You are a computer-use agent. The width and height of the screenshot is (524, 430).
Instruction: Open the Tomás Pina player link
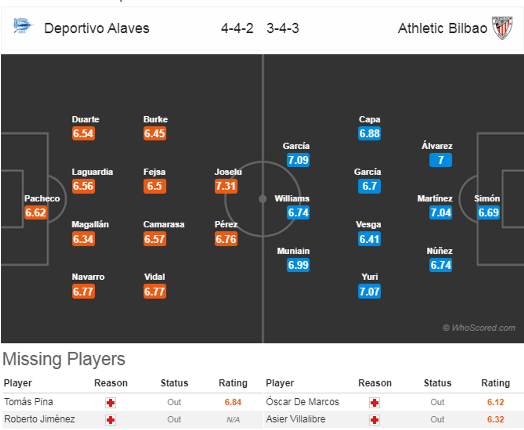pyautogui.click(x=28, y=402)
